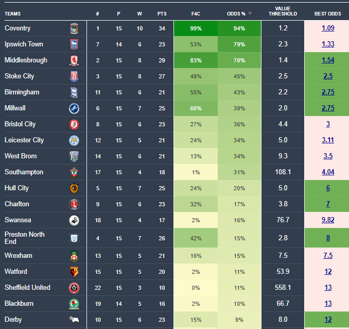
Task: Click the Stoke City crest icon
Action: [74, 76]
